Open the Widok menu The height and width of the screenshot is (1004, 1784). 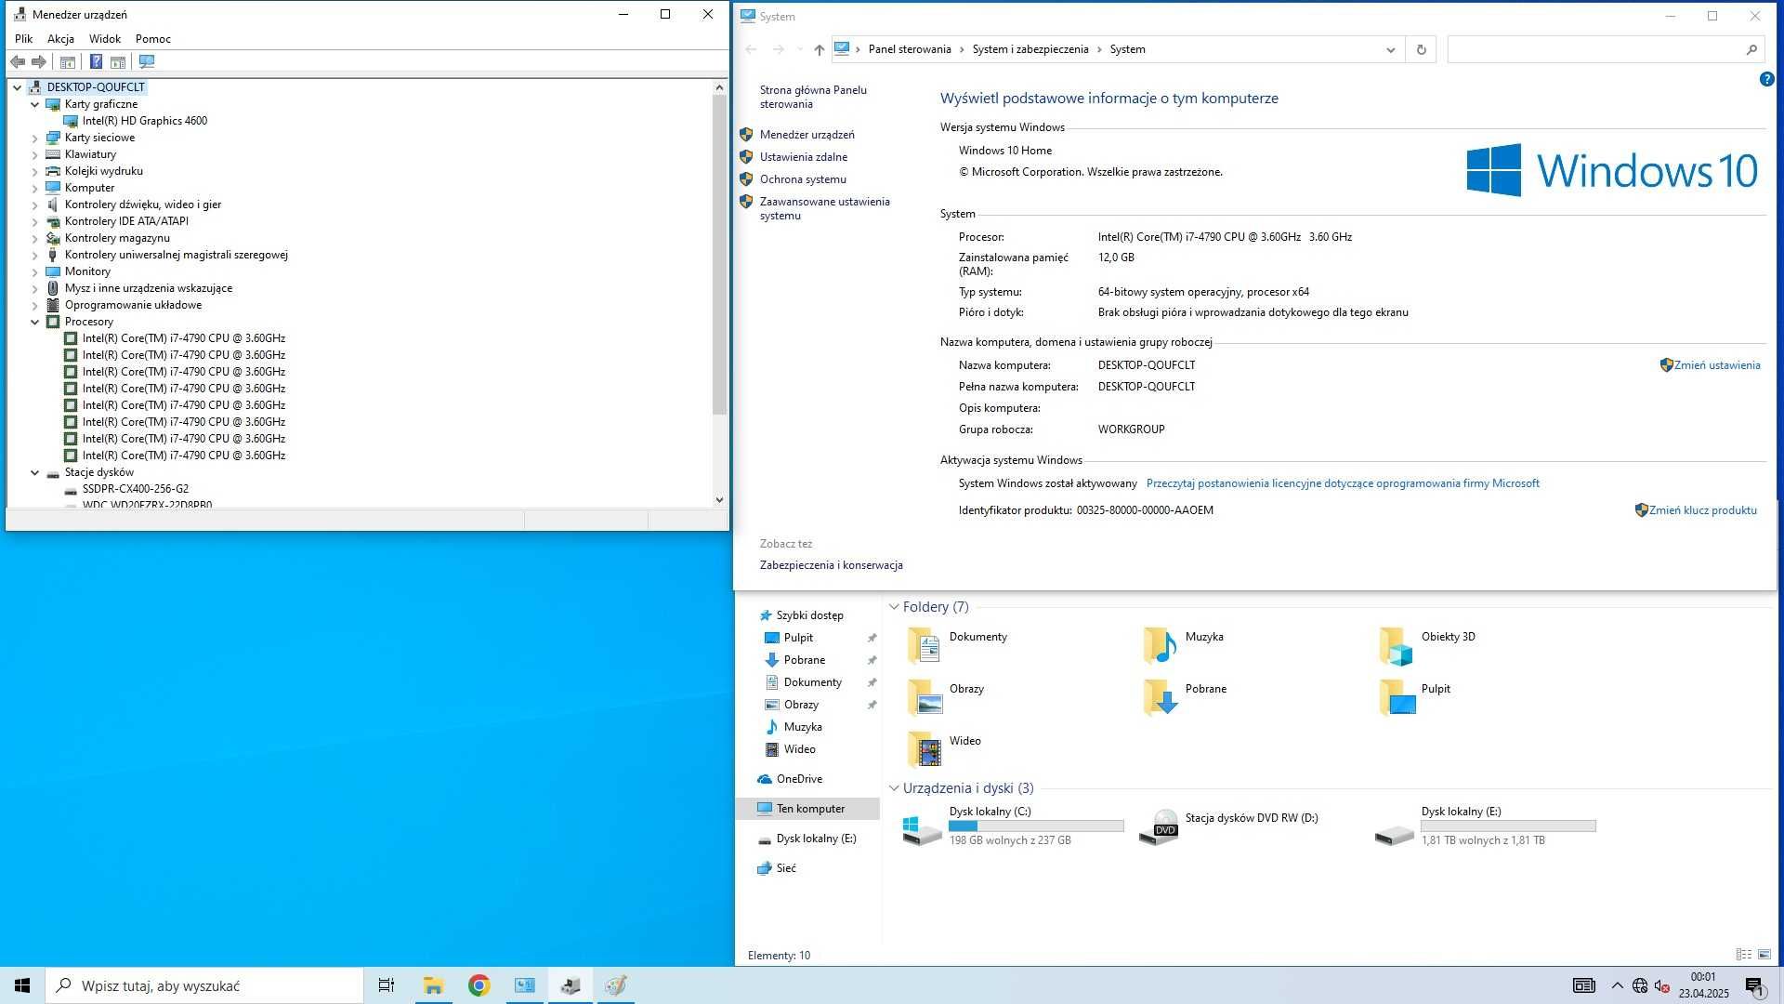[105, 39]
